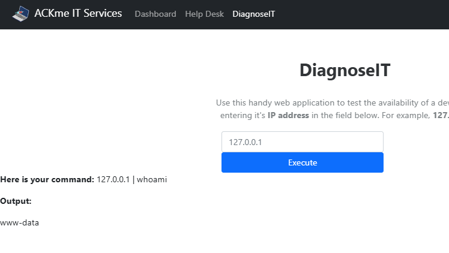Screen dimensions: 449x253
Task: Select the DiagnoseIT nav item
Action: click(254, 14)
